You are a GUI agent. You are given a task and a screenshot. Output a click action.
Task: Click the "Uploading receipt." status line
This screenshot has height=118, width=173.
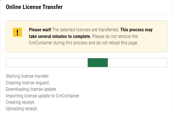pyautogui.click(x=22, y=109)
